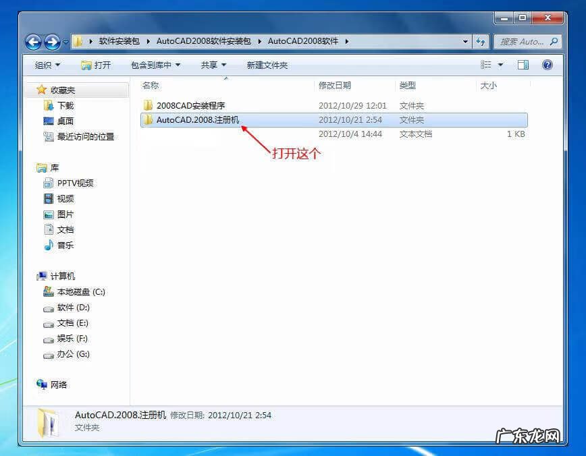Open 下载 folder in favorites
The image size is (586, 456).
click(x=65, y=106)
